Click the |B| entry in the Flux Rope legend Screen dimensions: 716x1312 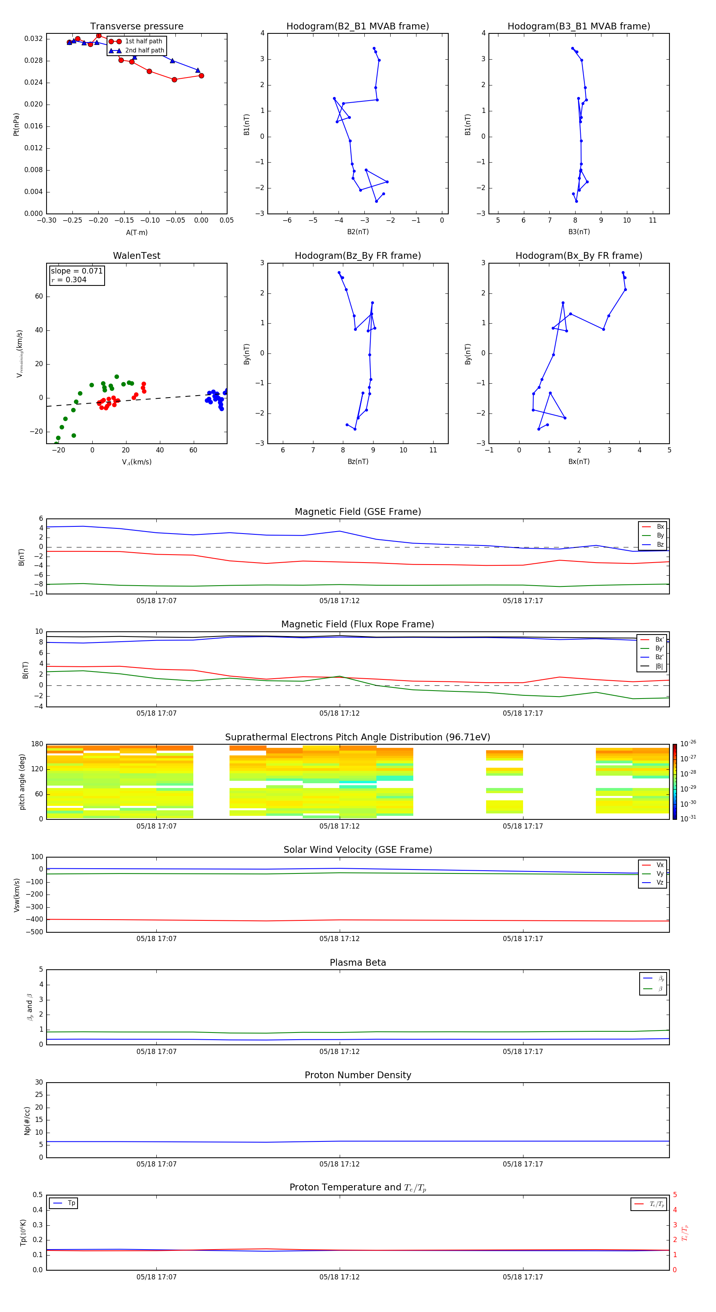pos(652,666)
